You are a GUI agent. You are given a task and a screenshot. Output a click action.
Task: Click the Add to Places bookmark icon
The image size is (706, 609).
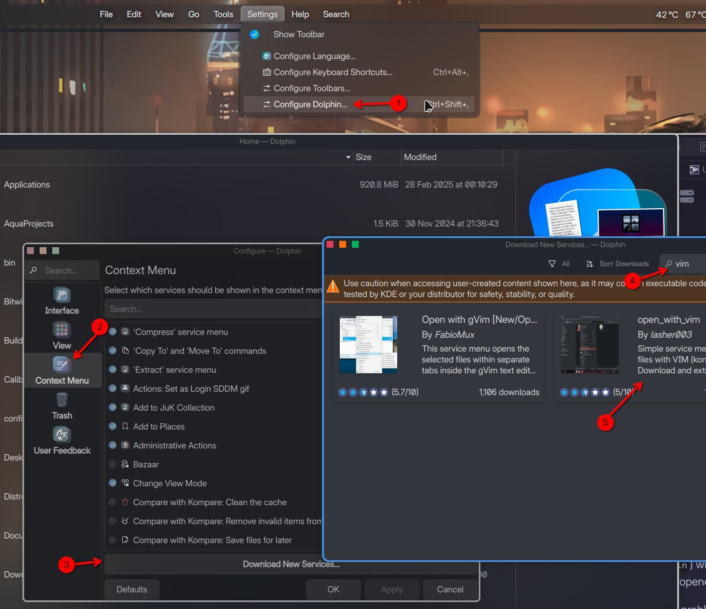click(x=125, y=426)
